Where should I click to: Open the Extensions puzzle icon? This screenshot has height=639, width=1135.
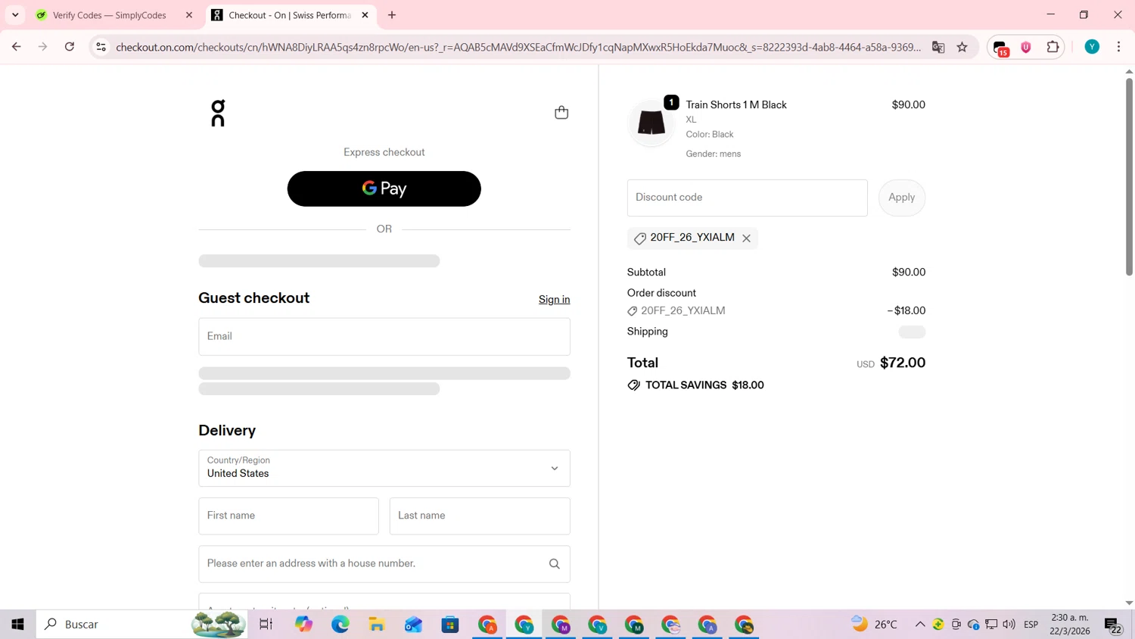pos(1053,47)
